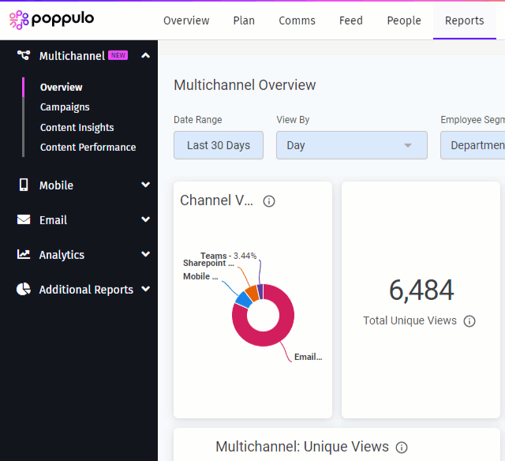
Task: Click the Email envelope icon in sidebar
Action: click(x=24, y=219)
